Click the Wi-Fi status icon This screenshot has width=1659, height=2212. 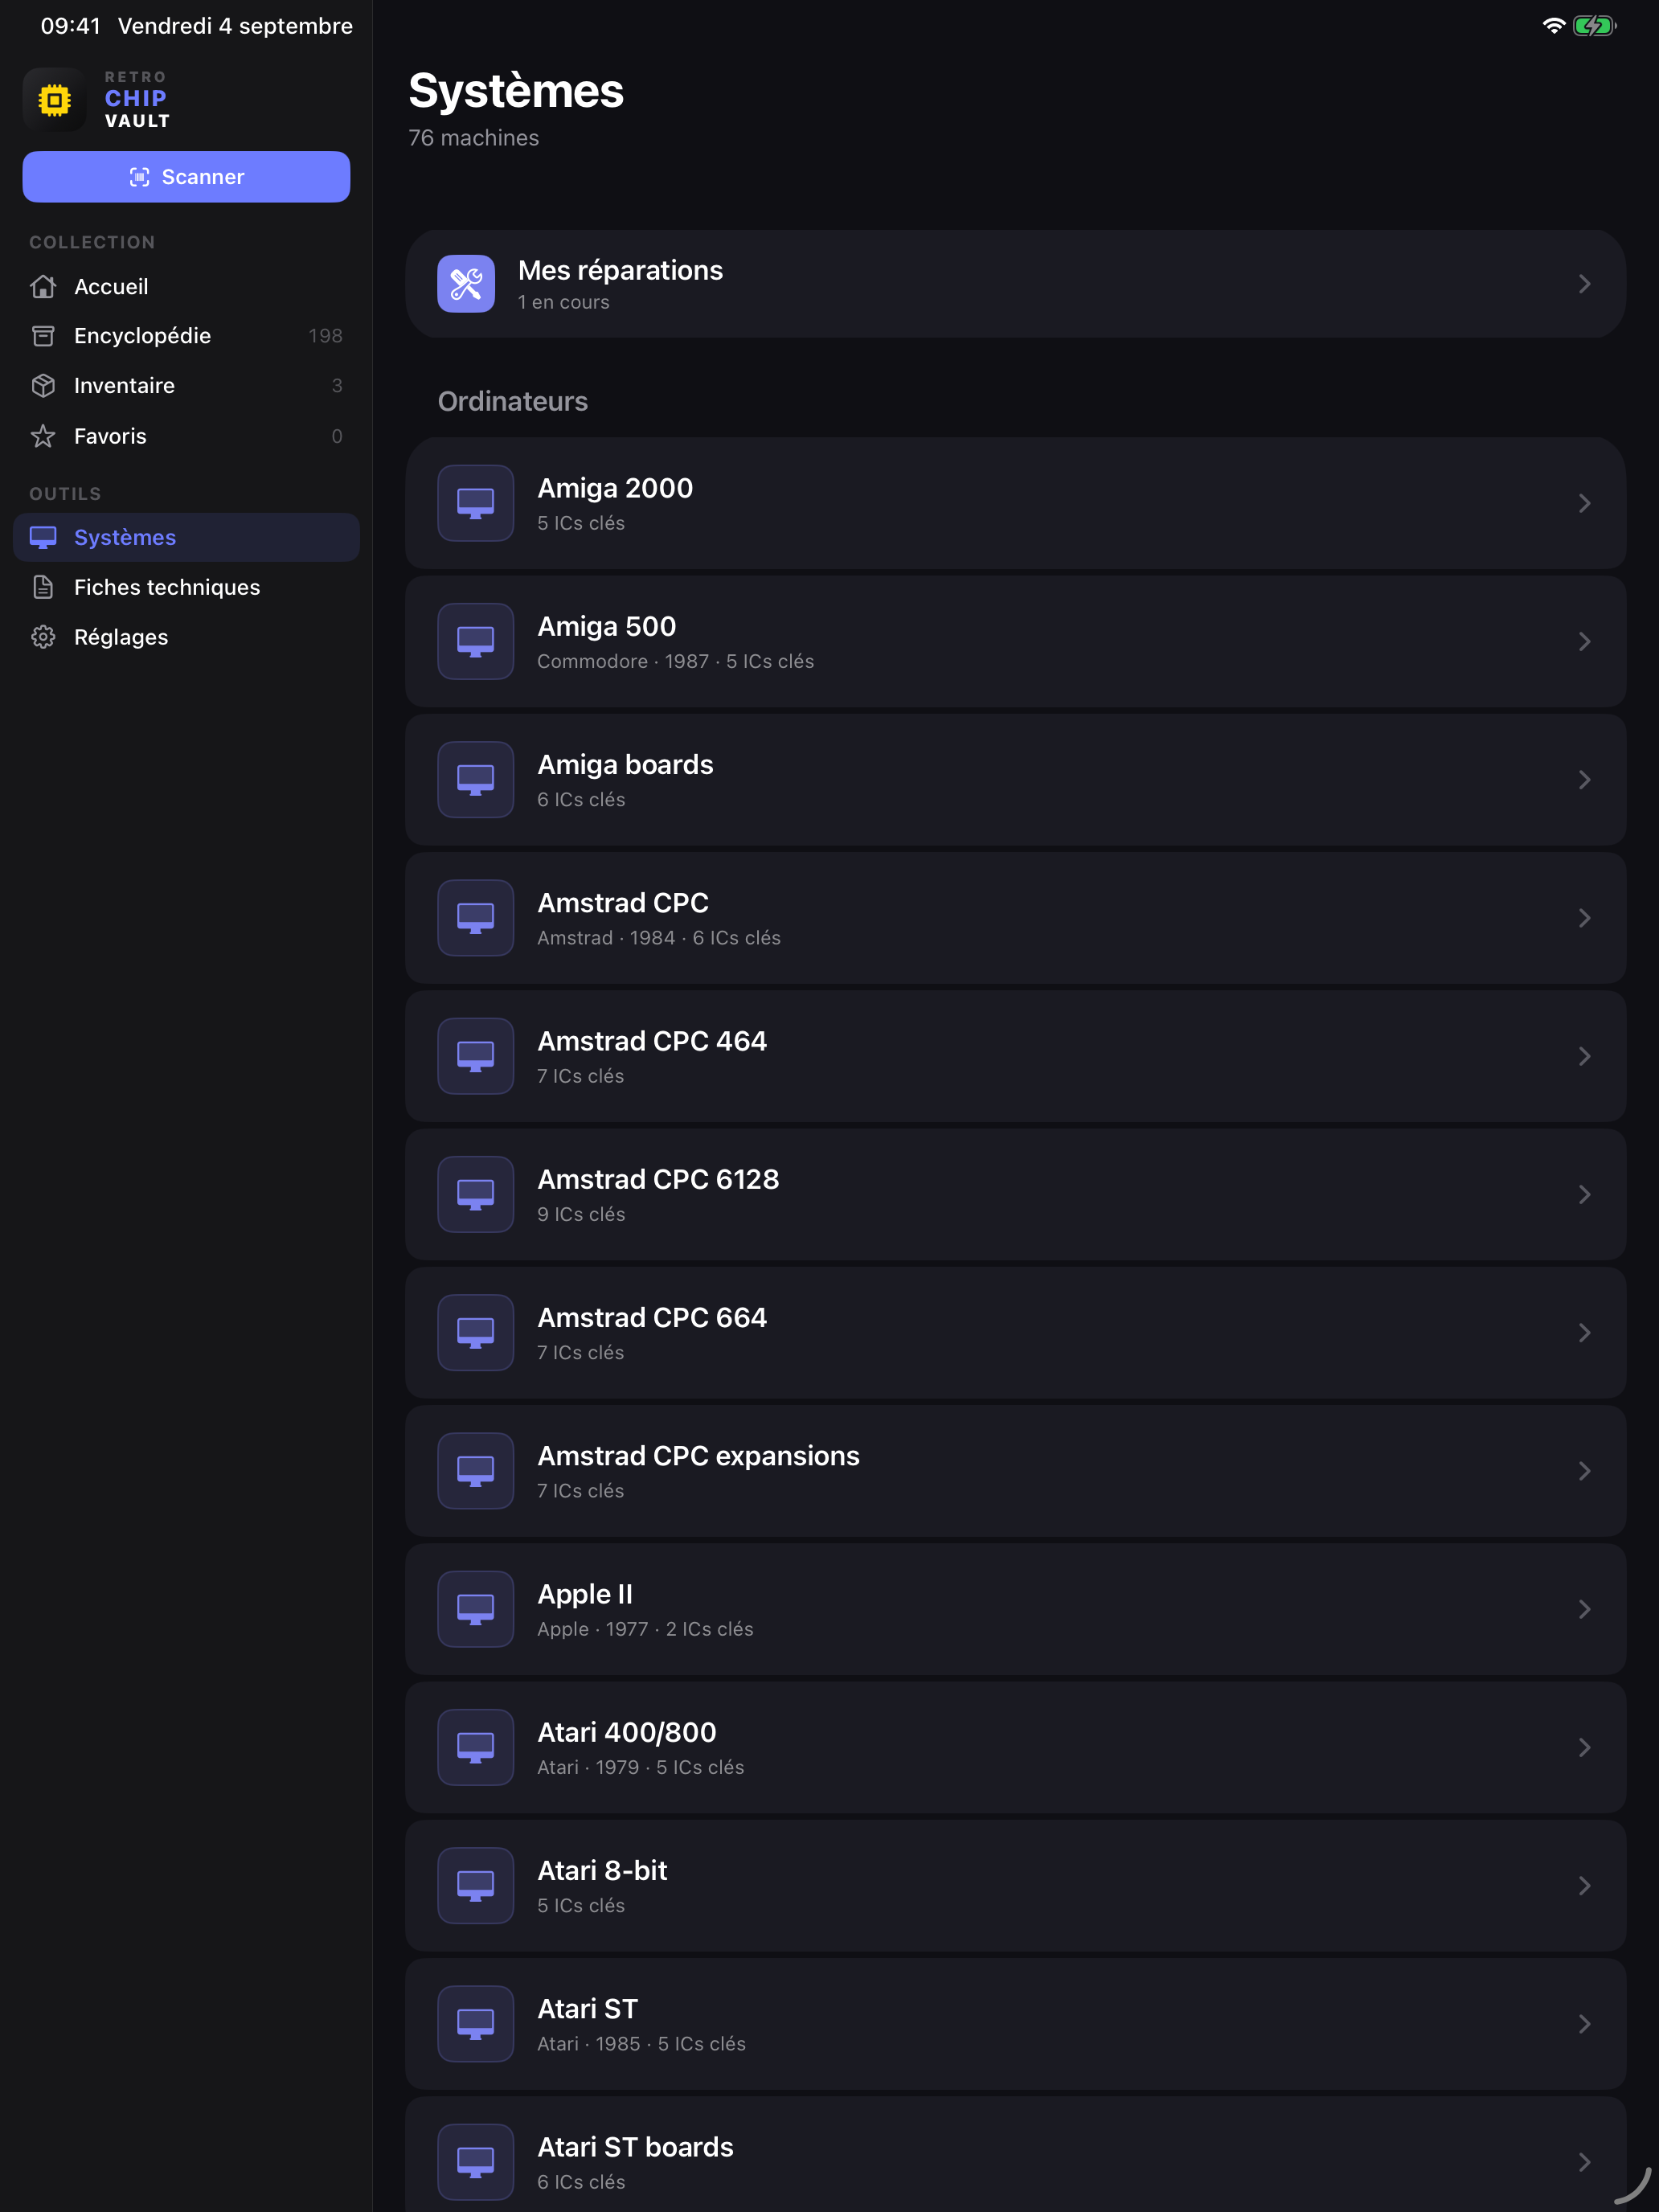(1553, 26)
